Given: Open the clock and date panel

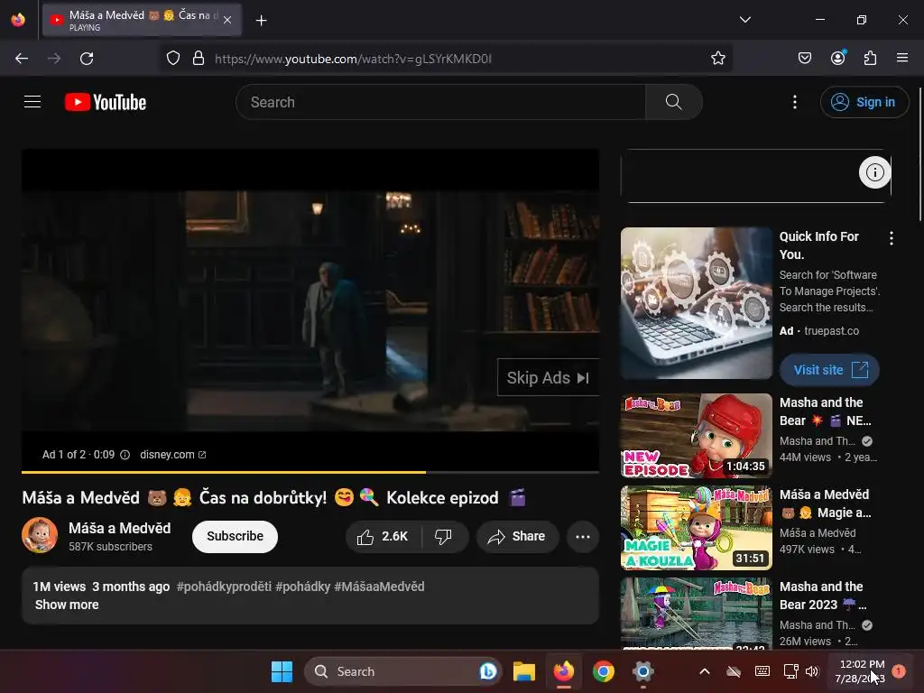Looking at the screenshot, I should 860,671.
